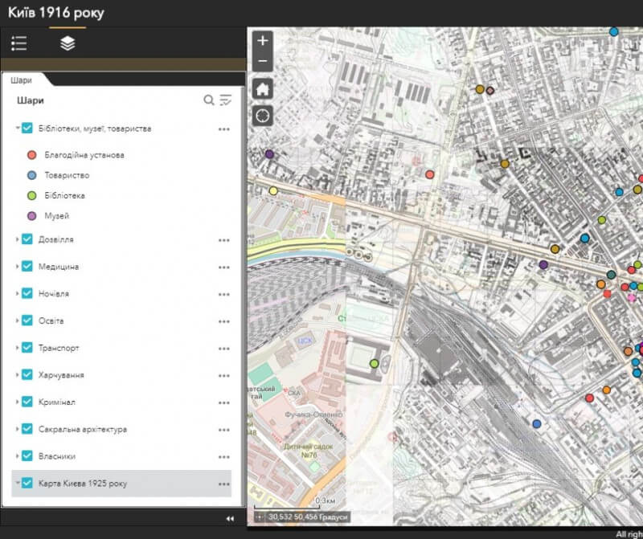Open the legend list panel icon
The height and width of the screenshot is (539, 643).
(x=19, y=43)
